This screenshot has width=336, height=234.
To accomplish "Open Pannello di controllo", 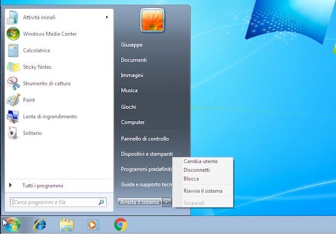I will click(145, 139).
